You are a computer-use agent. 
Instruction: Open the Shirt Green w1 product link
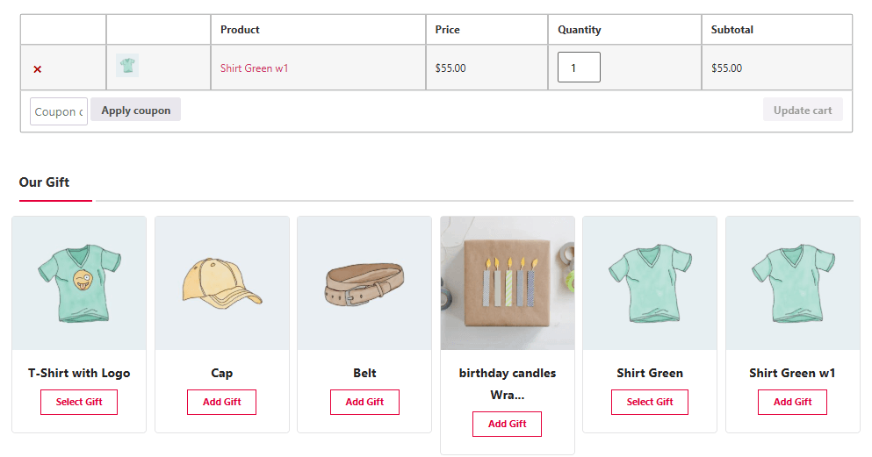click(x=254, y=68)
